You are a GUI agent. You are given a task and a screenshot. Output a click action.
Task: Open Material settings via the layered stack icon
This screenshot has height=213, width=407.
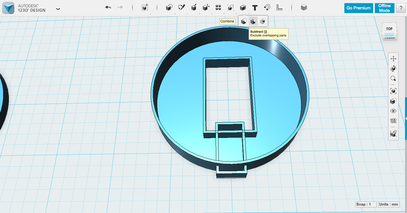tap(304, 7)
